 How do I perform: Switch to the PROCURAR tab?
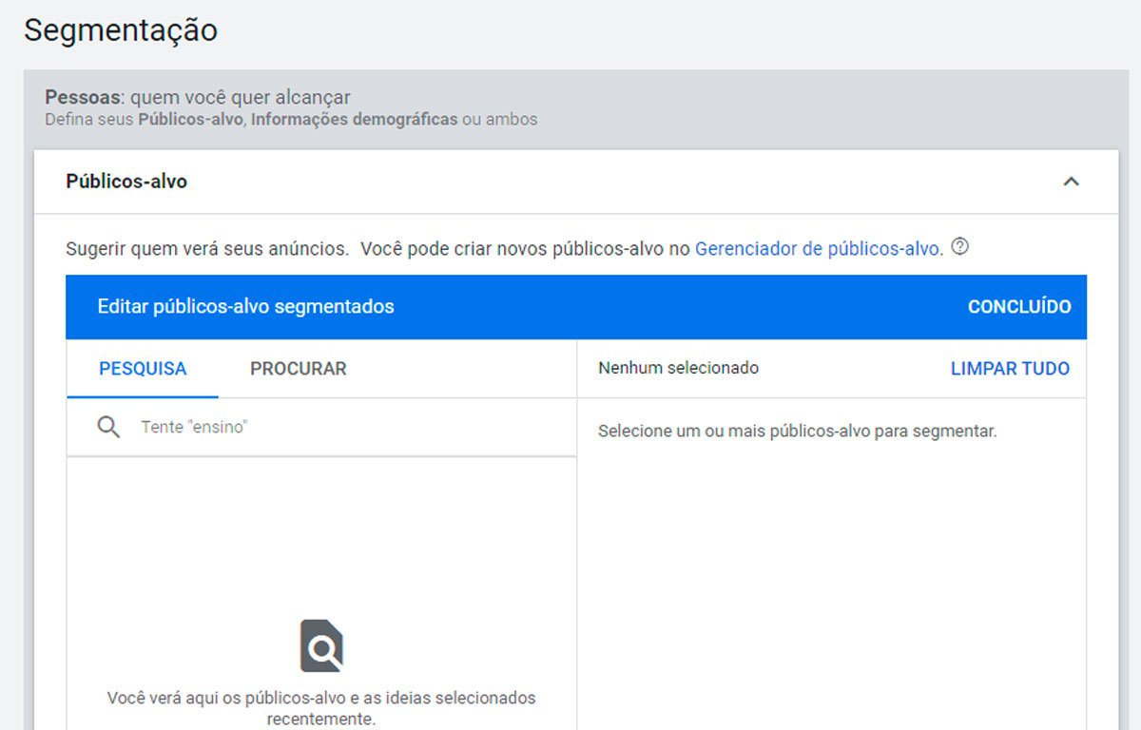(298, 369)
